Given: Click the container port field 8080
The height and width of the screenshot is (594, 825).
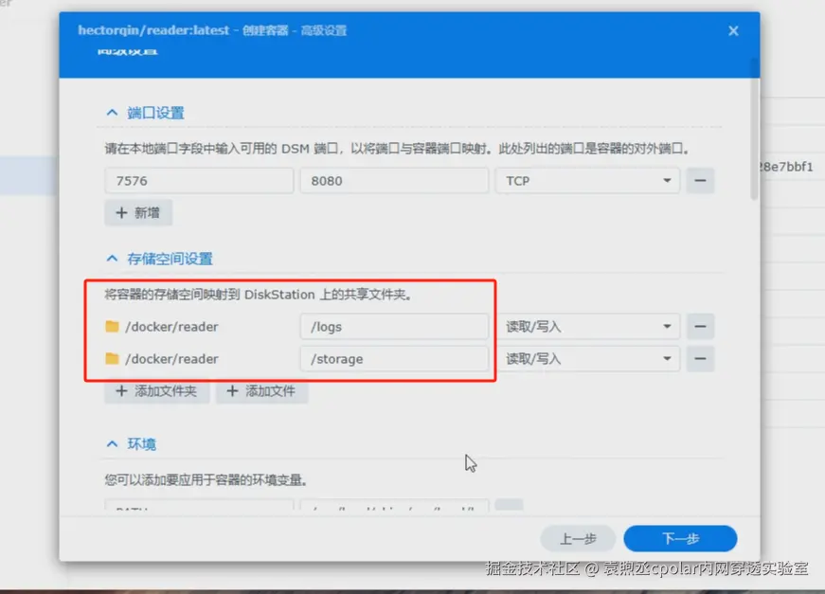Looking at the screenshot, I should coord(394,180).
